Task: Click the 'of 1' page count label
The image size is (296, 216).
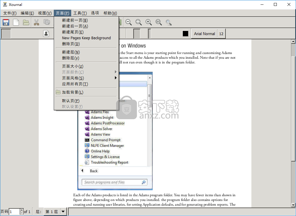Action: point(27,212)
